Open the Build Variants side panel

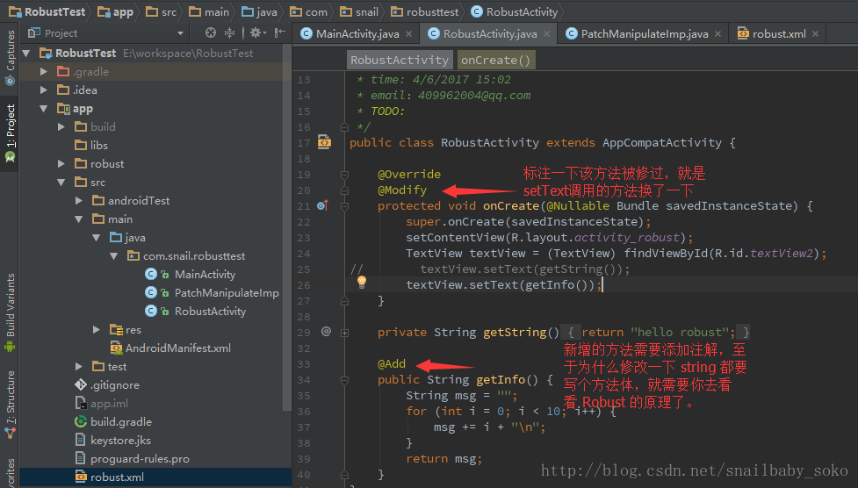(10, 312)
